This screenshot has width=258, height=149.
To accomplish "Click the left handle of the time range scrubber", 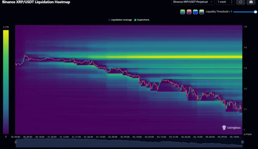I will coord(16,142).
